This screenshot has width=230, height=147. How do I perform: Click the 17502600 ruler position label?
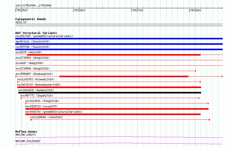click(x=79, y=10)
